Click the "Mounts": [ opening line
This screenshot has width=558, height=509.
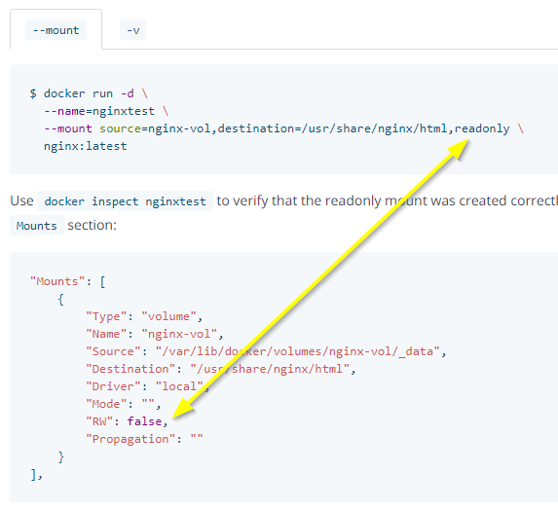click(x=68, y=281)
